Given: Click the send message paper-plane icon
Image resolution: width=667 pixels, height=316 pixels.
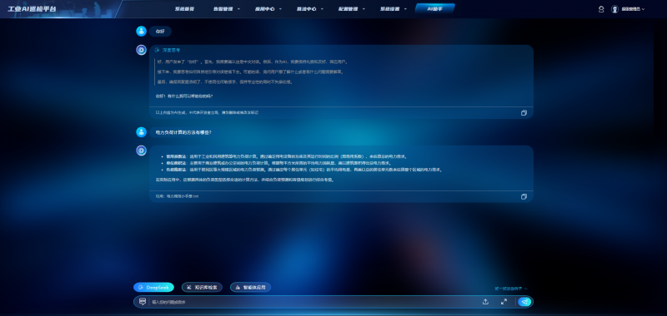Looking at the screenshot, I should pos(524,302).
